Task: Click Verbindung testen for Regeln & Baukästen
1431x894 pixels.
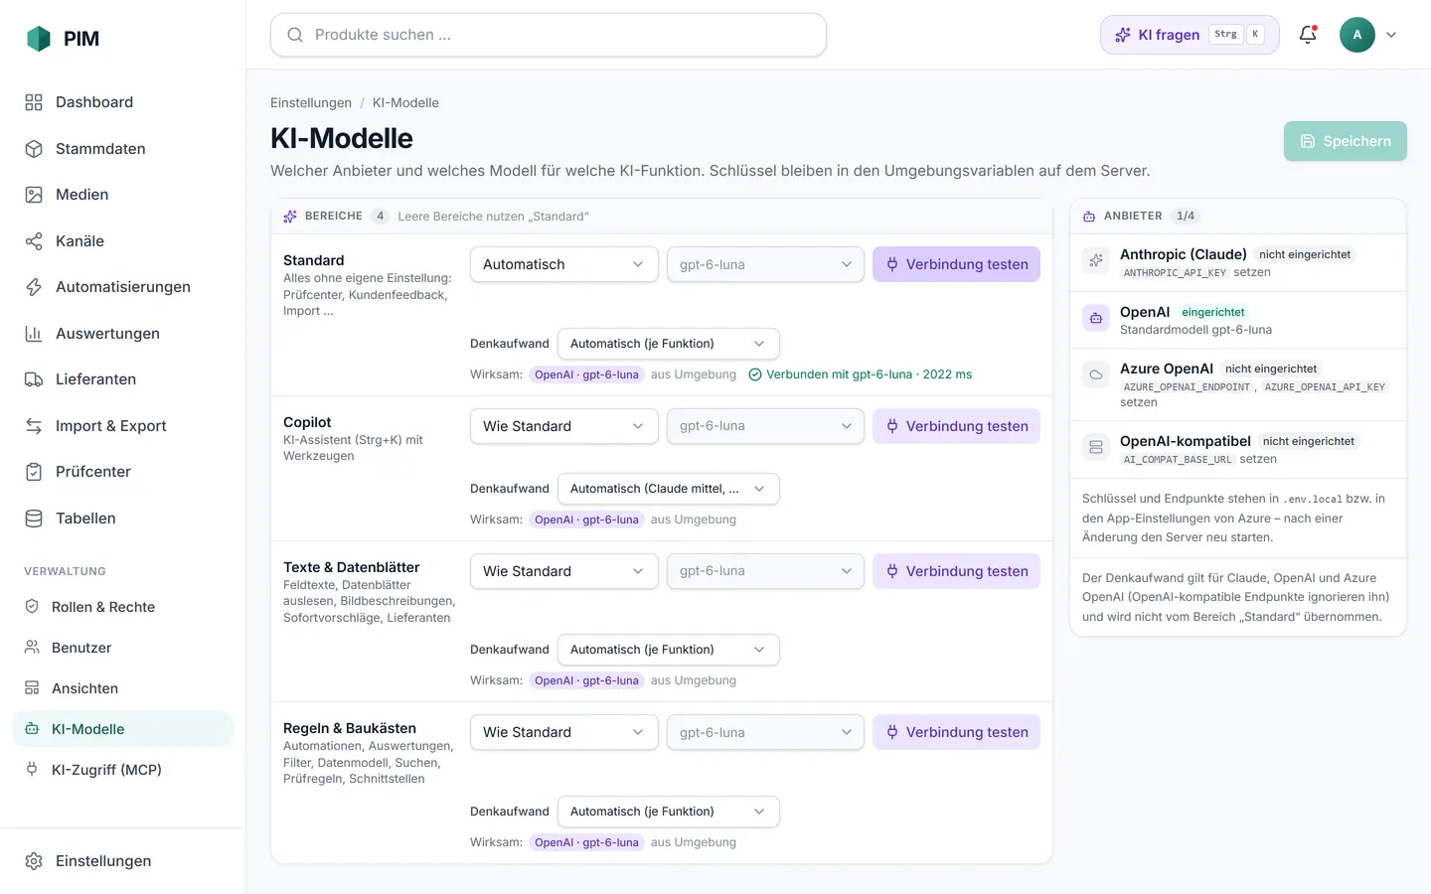Action: click(956, 732)
